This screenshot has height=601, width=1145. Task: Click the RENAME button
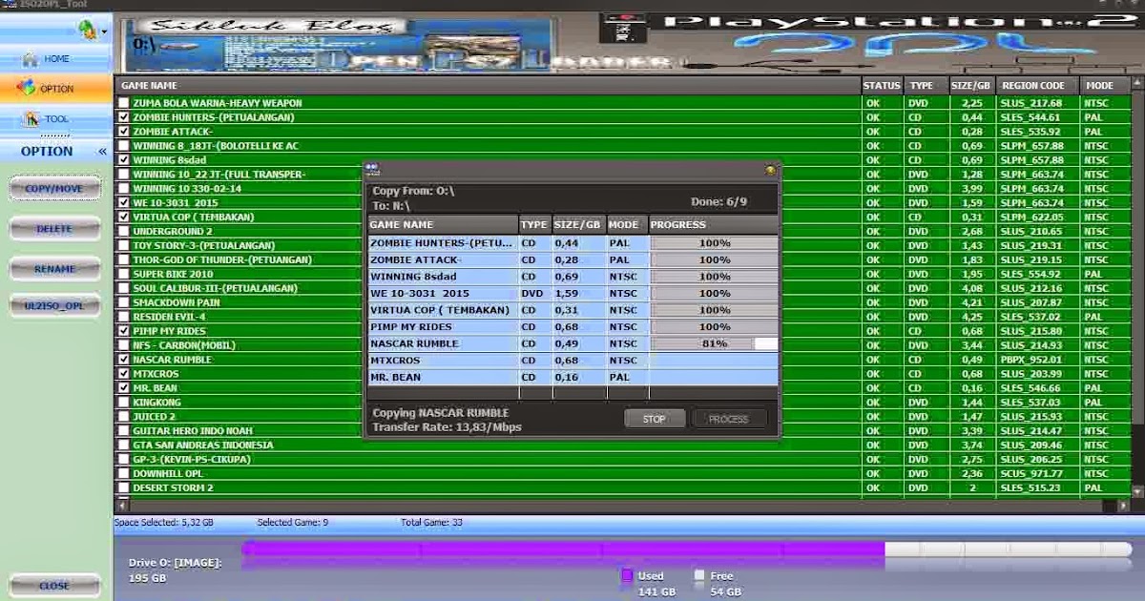pyautogui.click(x=54, y=269)
